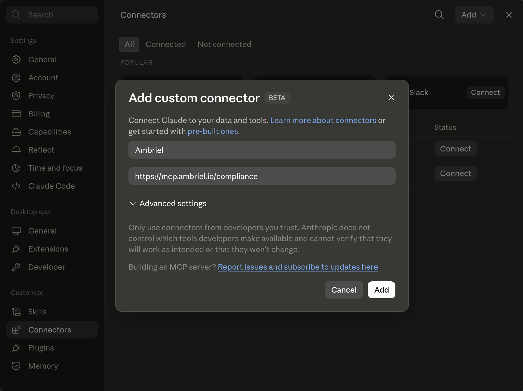This screenshot has width=523, height=391.
Task: Open the pre-built ones link
Action: point(213,131)
